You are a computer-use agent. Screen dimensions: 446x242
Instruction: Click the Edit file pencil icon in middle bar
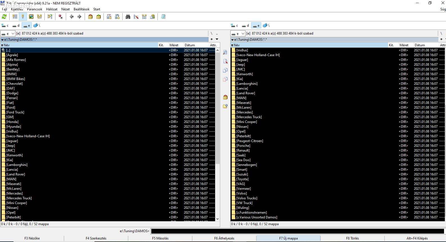click(225, 61)
